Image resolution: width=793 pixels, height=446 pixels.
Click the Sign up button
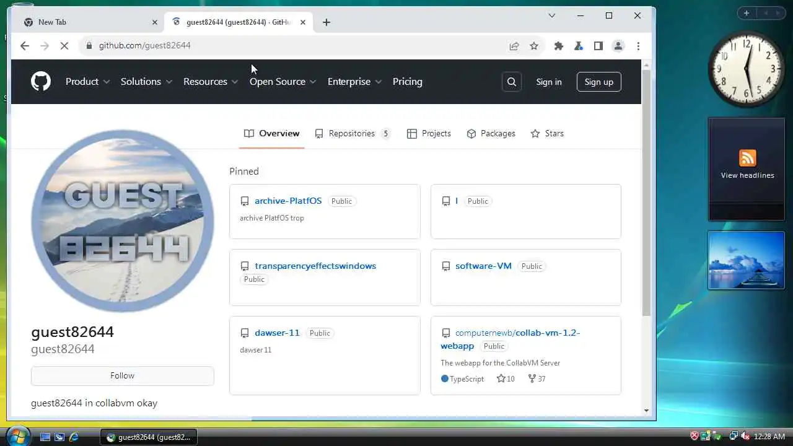coord(599,82)
